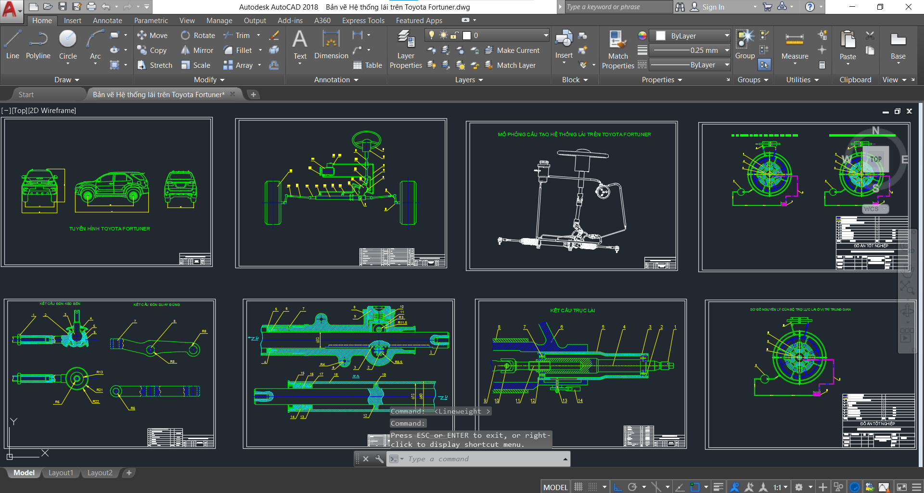Toggle ortho mode in status bar

pos(618,487)
